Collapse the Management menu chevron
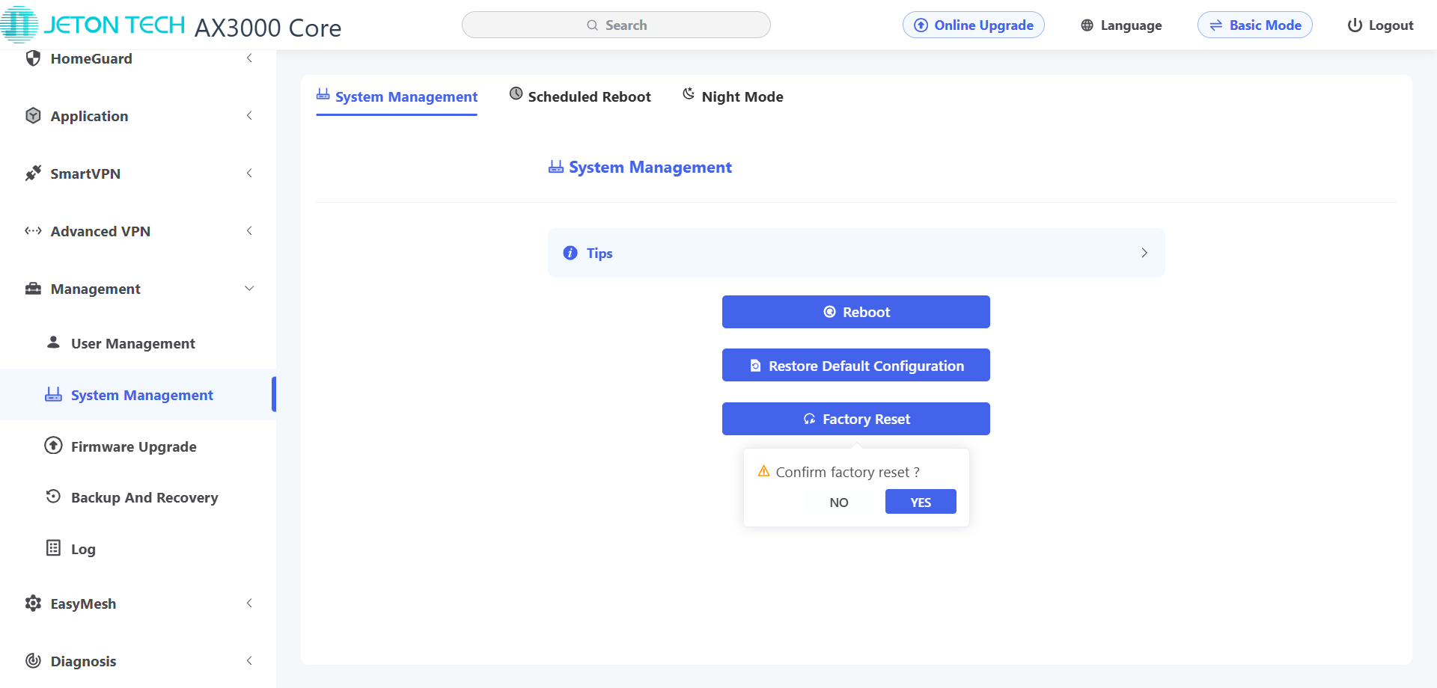The height and width of the screenshot is (688, 1437). 249,289
